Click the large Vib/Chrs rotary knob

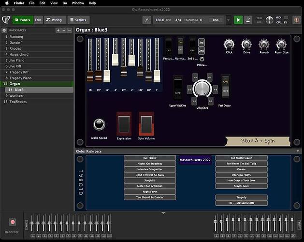202,89
